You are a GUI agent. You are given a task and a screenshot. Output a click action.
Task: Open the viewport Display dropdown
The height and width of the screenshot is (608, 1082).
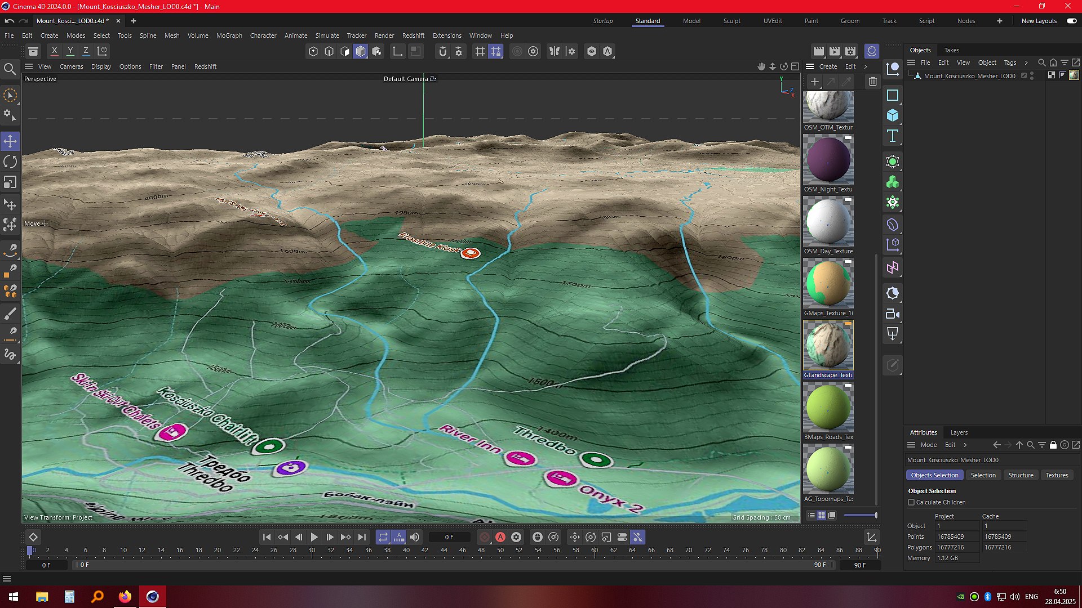tap(101, 66)
